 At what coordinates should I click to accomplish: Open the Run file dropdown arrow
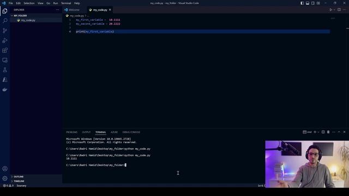(334, 10)
